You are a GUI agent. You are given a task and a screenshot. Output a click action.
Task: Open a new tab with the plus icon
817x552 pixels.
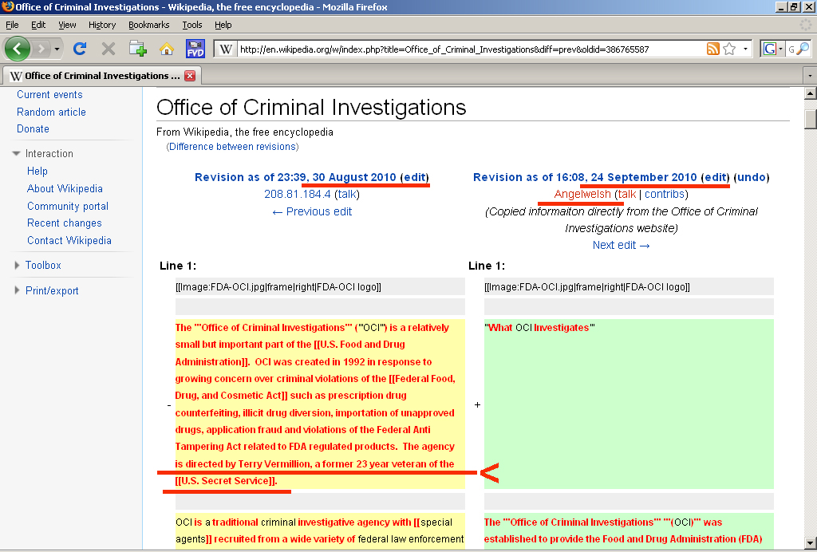click(x=137, y=49)
